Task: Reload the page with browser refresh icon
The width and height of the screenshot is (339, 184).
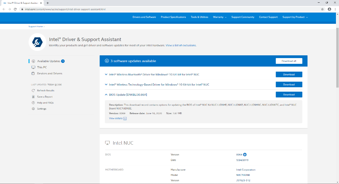Action: coord(15,9)
